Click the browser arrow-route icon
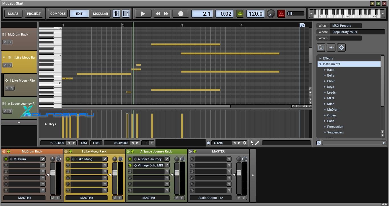The height and width of the screenshot is (206, 389). [331, 48]
